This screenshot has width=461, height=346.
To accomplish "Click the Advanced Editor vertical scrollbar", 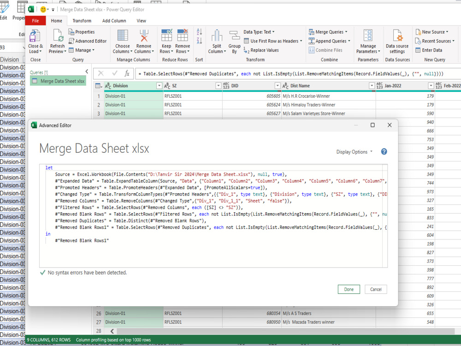I will pos(385,215).
